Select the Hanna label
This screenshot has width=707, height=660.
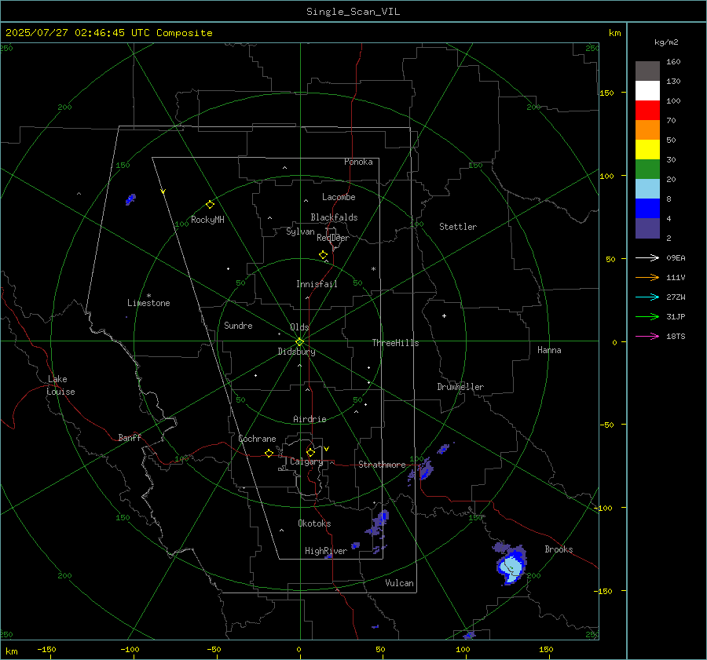549,350
